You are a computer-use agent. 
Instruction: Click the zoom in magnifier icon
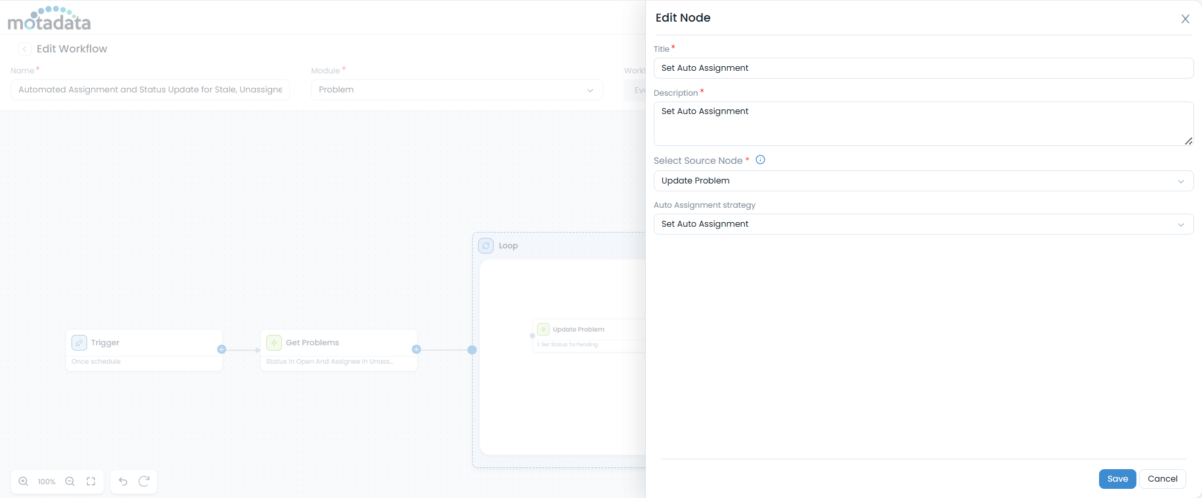coord(24,482)
